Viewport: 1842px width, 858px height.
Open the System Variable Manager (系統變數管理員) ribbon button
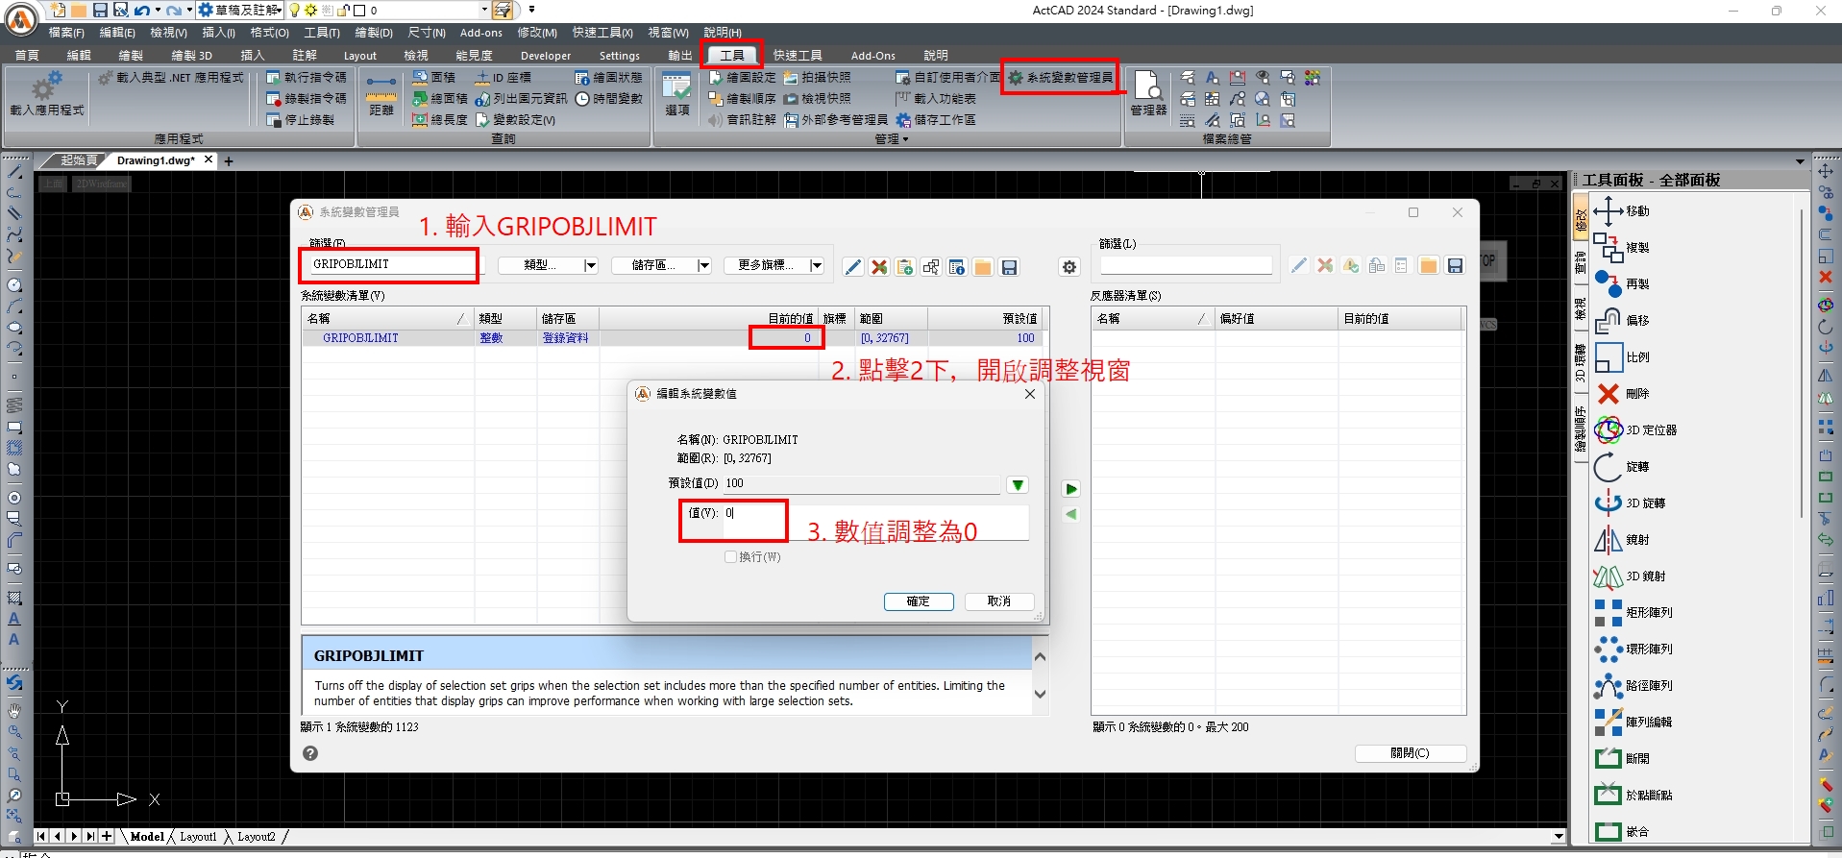(1061, 77)
